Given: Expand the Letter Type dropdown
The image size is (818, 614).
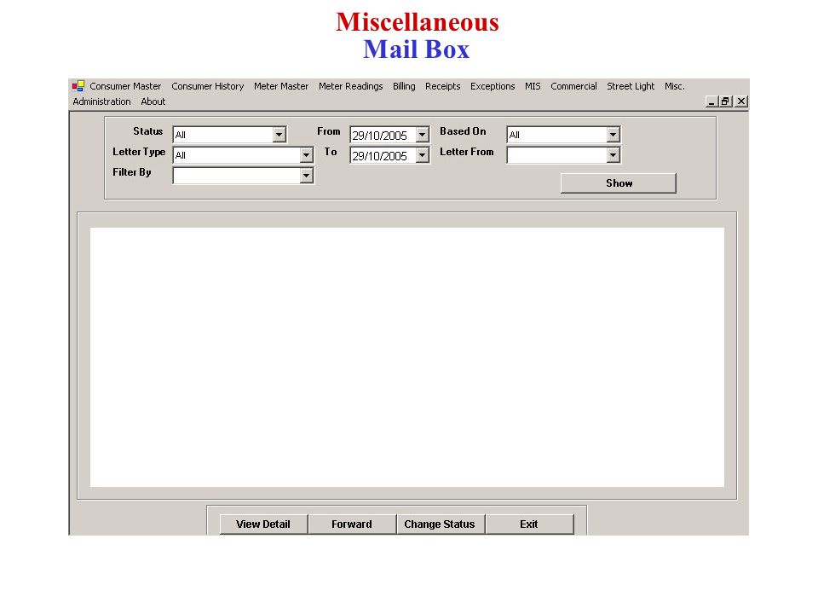Looking at the screenshot, I should 306,155.
